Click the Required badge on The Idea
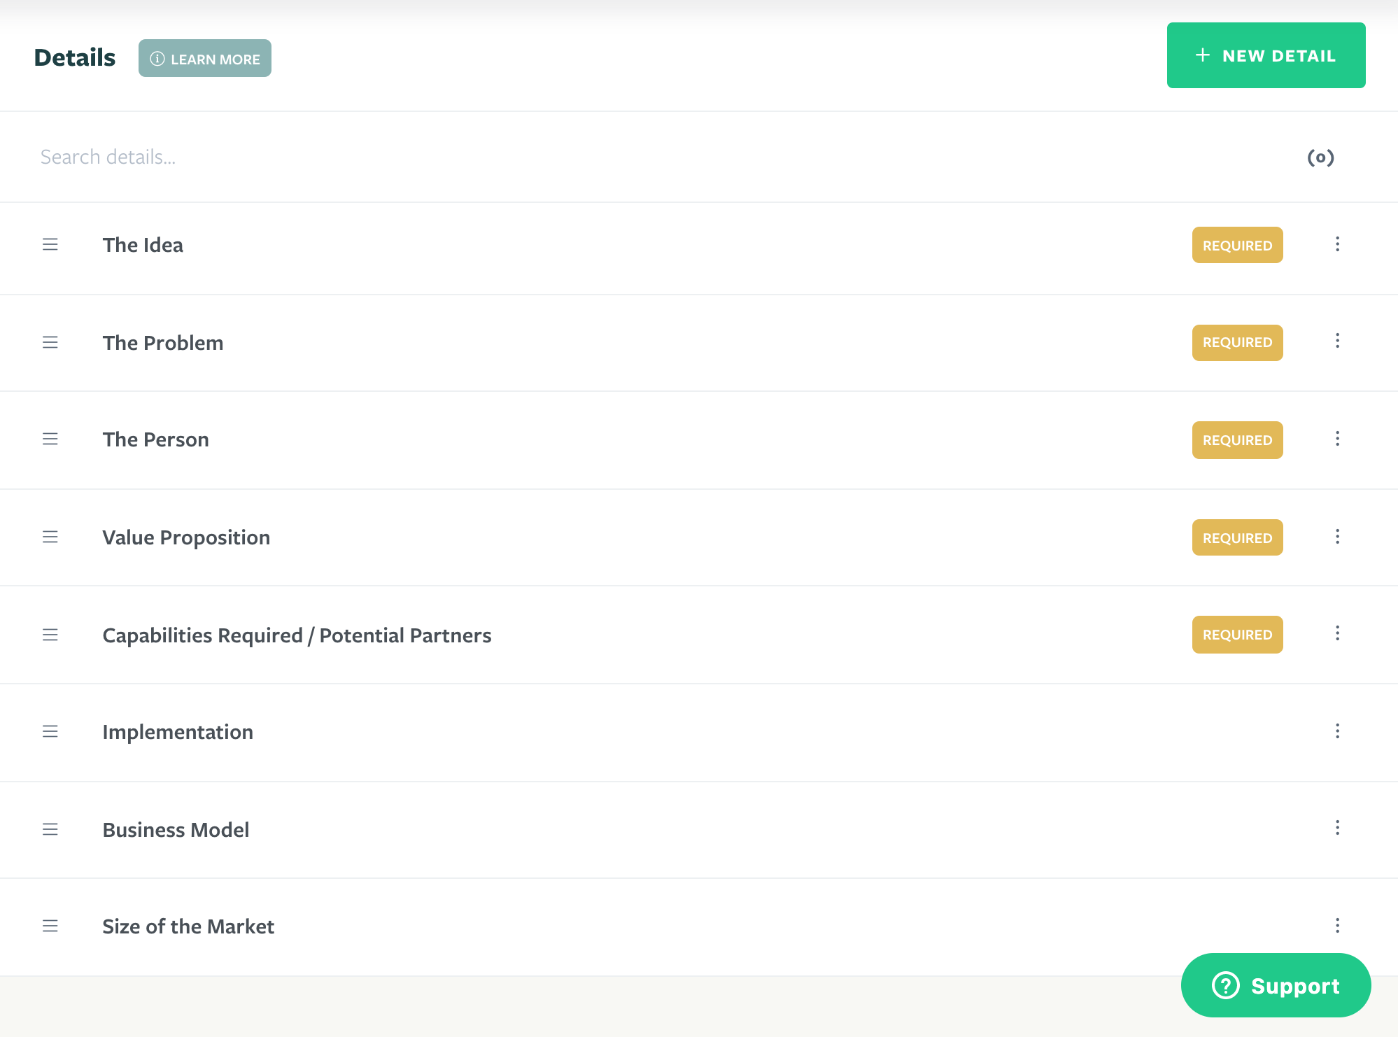The image size is (1398, 1037). click(1237, 245)
